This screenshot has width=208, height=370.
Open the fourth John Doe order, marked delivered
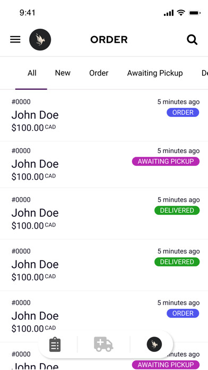(x=104, y=265)
